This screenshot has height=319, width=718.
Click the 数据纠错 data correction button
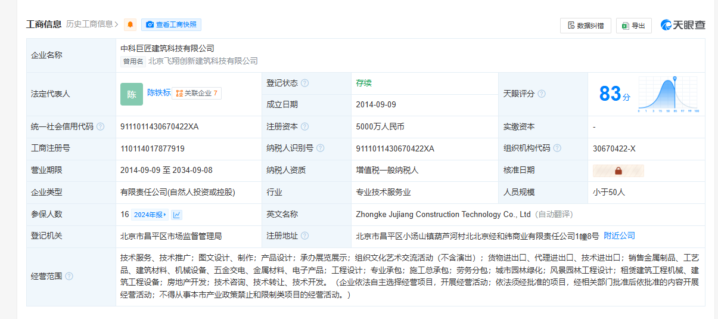click(x=585, y=26)
